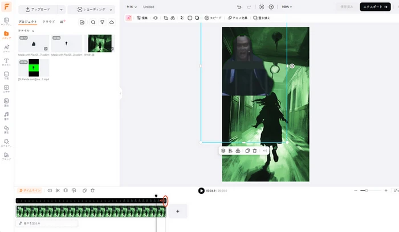Open the アニメ効果 animation button
Image resolution: width=399 pixels, height=232 pixels.
(x=238, y=18)
